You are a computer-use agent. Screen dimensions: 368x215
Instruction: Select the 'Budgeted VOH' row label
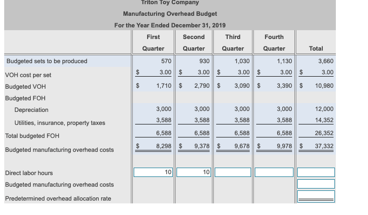pyautogui.click(x=25, y=86)
